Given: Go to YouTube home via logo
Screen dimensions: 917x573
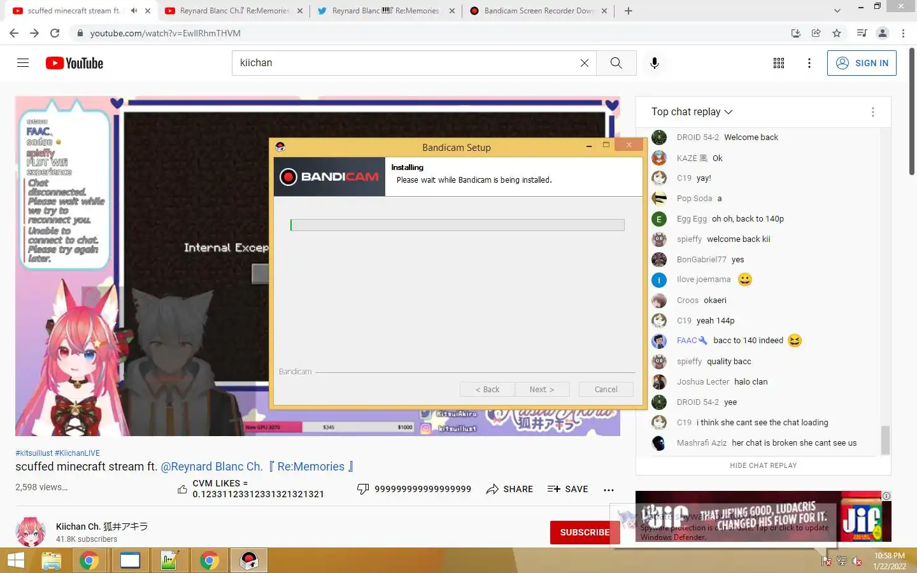Looking at the screenshot, I should coord(75,63).
